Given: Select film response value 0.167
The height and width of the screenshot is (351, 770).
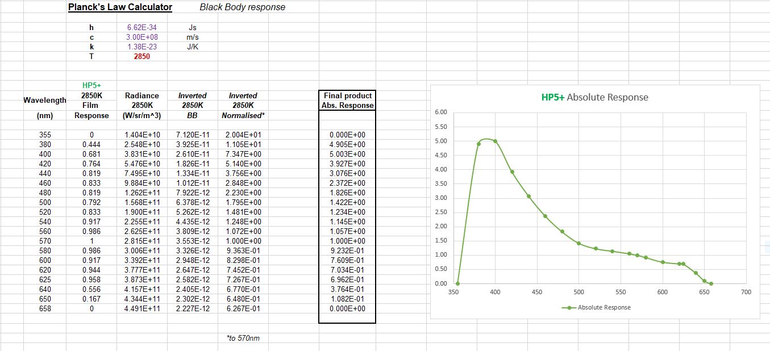Looking at the screenshot, I should coord(91,299).
